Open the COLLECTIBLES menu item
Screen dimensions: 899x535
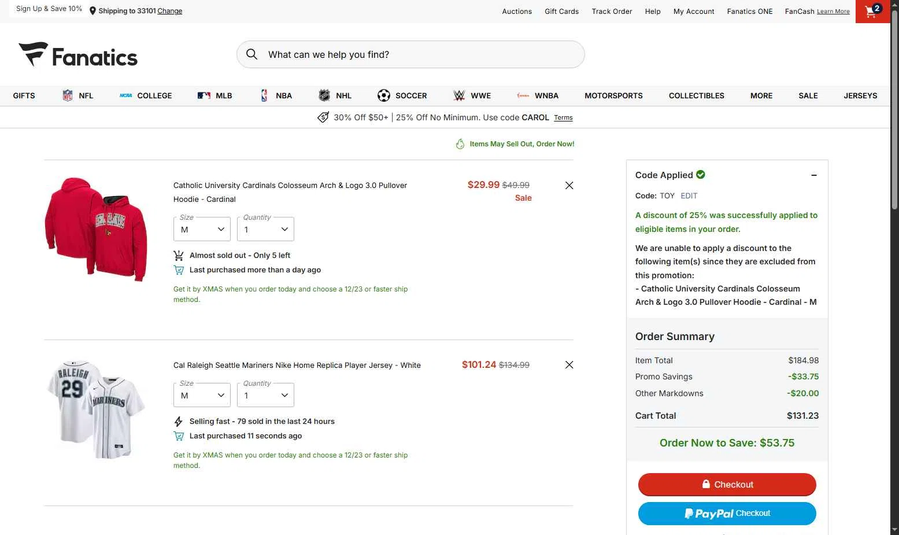[696, 96]
